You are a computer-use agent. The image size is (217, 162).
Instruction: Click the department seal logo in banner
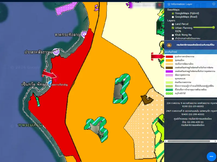[x=170, y=45]
